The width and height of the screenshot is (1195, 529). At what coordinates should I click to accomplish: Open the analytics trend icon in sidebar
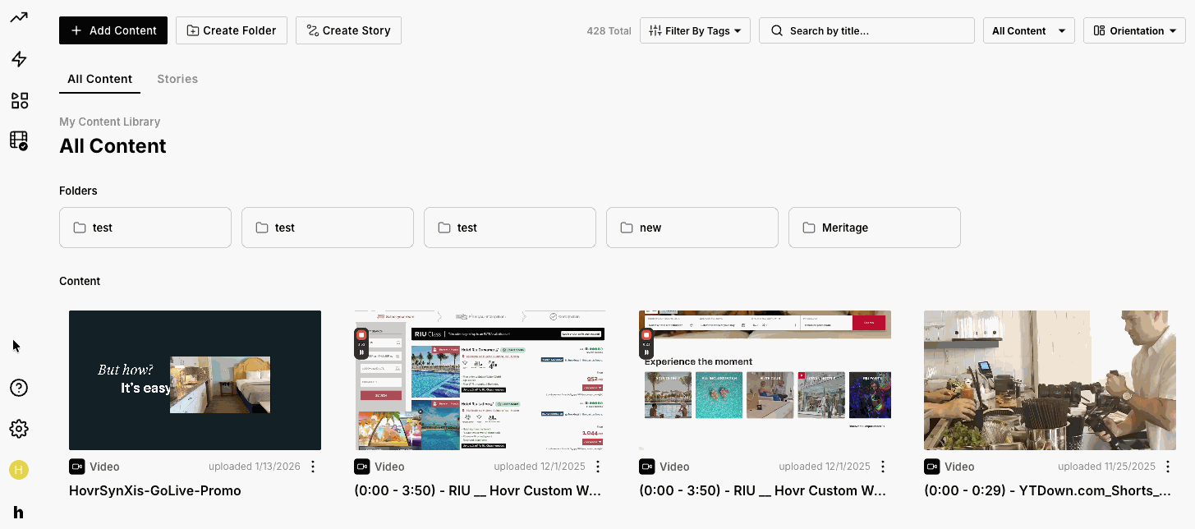click(x=19, y=17)
